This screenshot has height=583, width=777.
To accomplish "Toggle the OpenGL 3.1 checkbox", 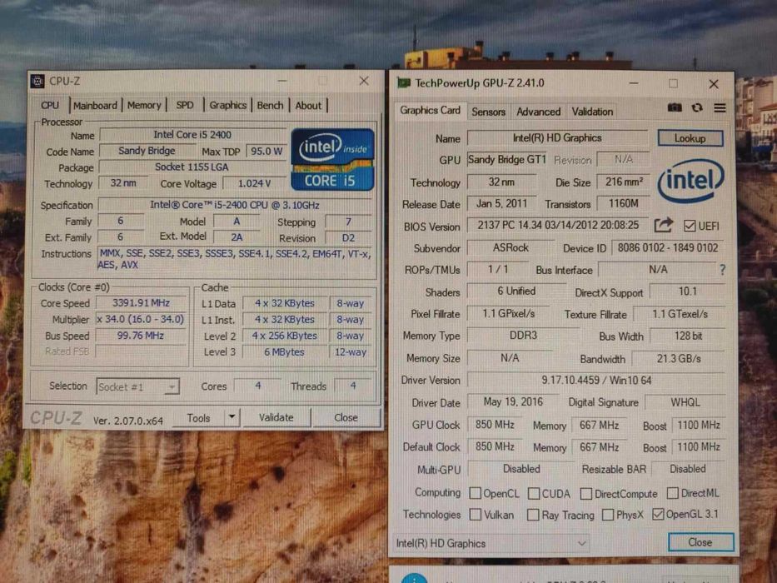I will [x=658, y=514].
